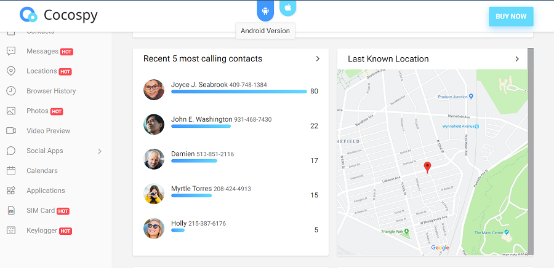Click the phone number 215-387-6176
The width and height of the screenshot is (554, 268).
[207, 224]
